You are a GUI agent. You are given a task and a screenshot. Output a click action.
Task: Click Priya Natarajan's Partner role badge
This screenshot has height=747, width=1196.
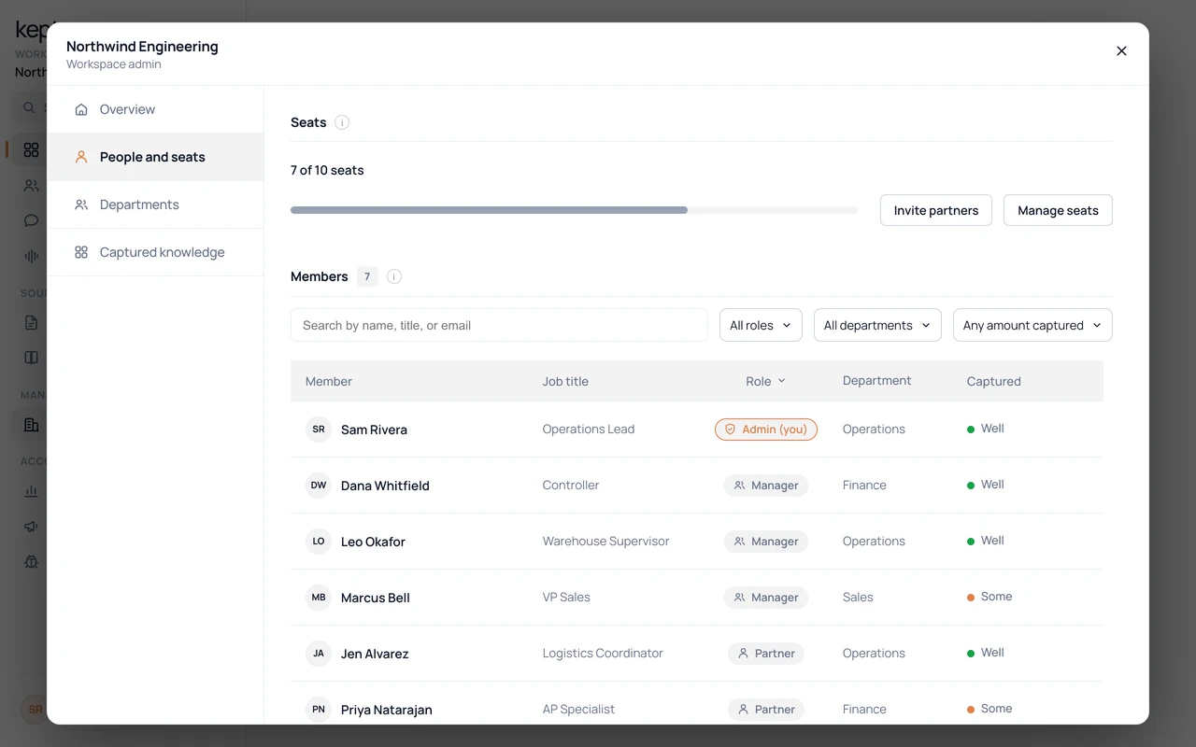[x=766, y=710]
